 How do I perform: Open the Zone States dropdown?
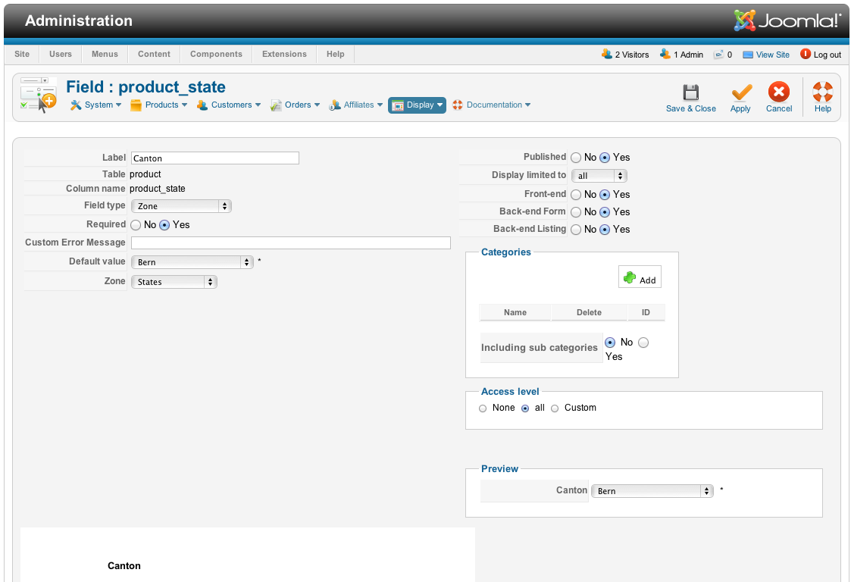coord(174,282)
